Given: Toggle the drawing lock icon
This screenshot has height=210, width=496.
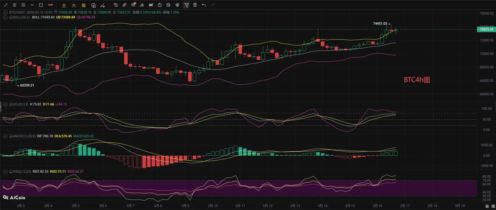Looking at the screenshot, I should pos(160,5).
